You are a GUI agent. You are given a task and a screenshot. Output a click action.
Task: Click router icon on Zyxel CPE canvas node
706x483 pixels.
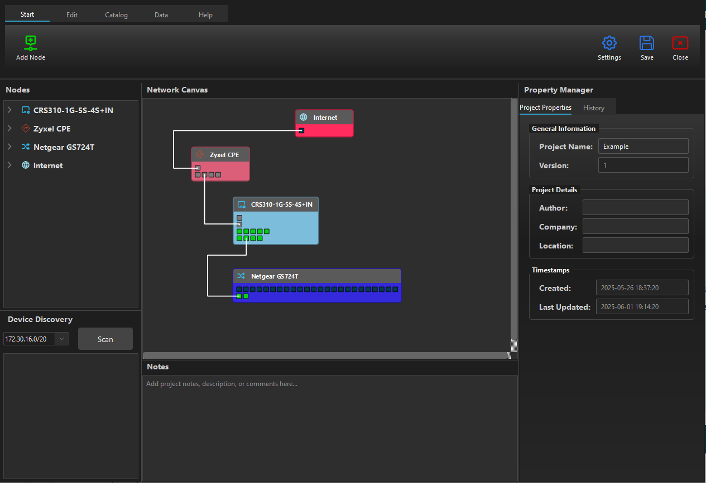(x=200, y=154)
